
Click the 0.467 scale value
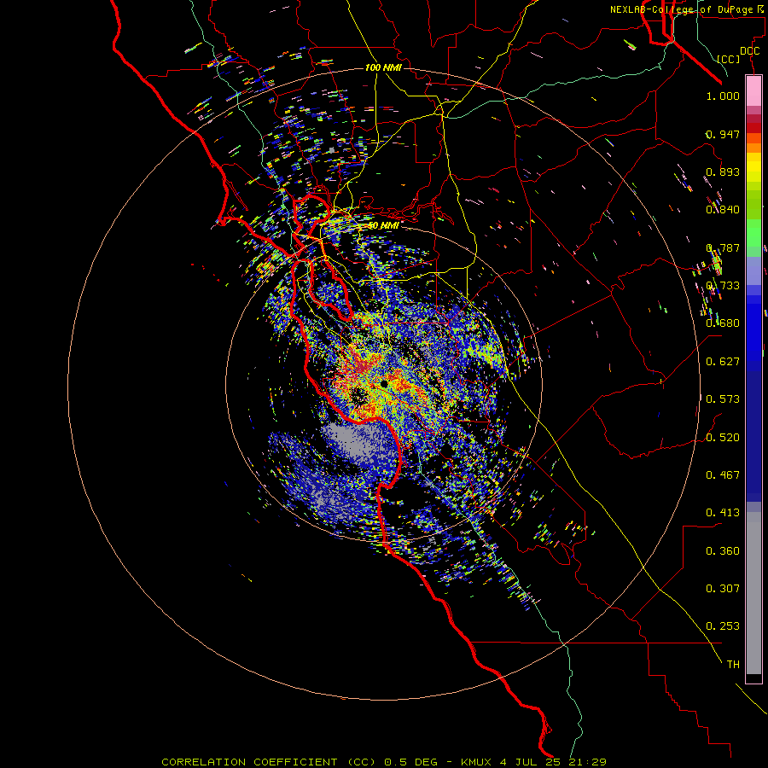click(x=723, y=475)
